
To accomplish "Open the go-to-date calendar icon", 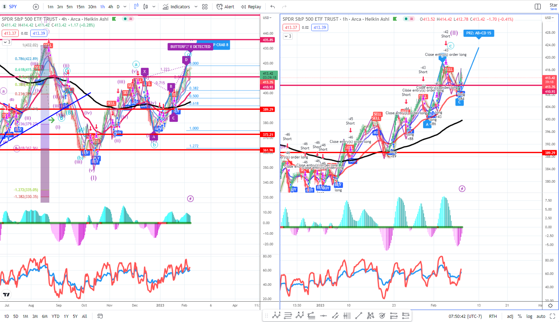I will pos(100,316).
